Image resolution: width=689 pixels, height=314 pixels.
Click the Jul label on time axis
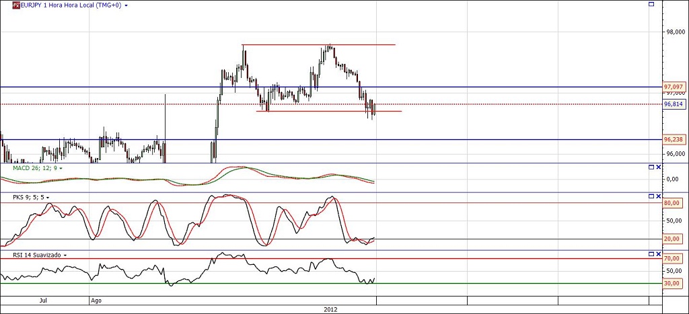tap(43, 301)
